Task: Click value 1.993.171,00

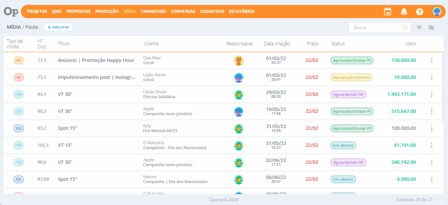Action: [401, 94]
